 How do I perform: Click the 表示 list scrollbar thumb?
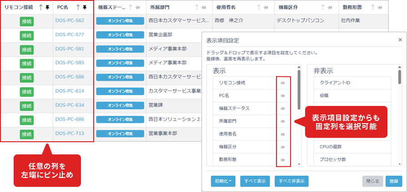(x=299, y=90)
